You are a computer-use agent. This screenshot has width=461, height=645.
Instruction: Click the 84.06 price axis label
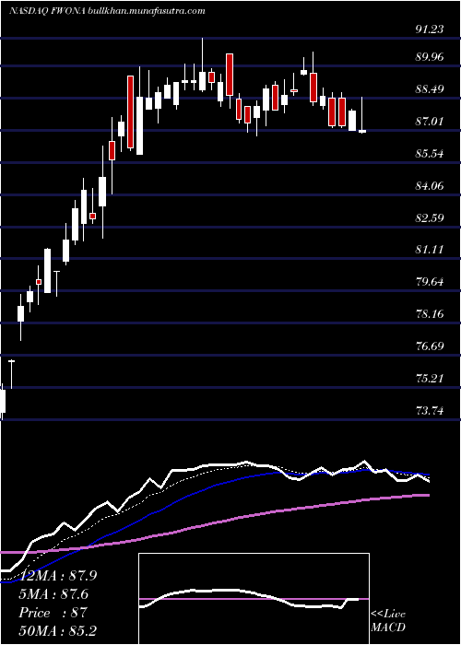430,186
